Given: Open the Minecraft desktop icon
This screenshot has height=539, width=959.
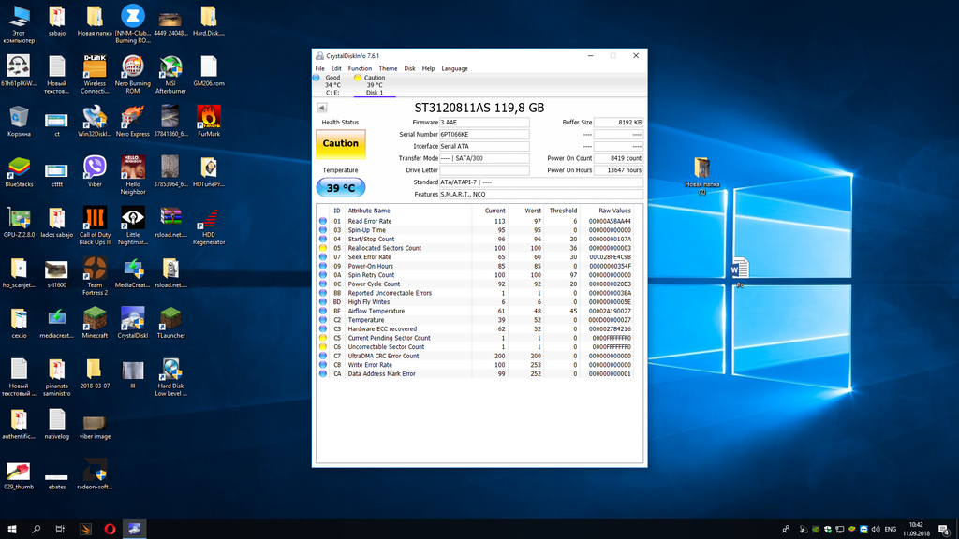Looking at the screenshot, I should coord(95,318).
